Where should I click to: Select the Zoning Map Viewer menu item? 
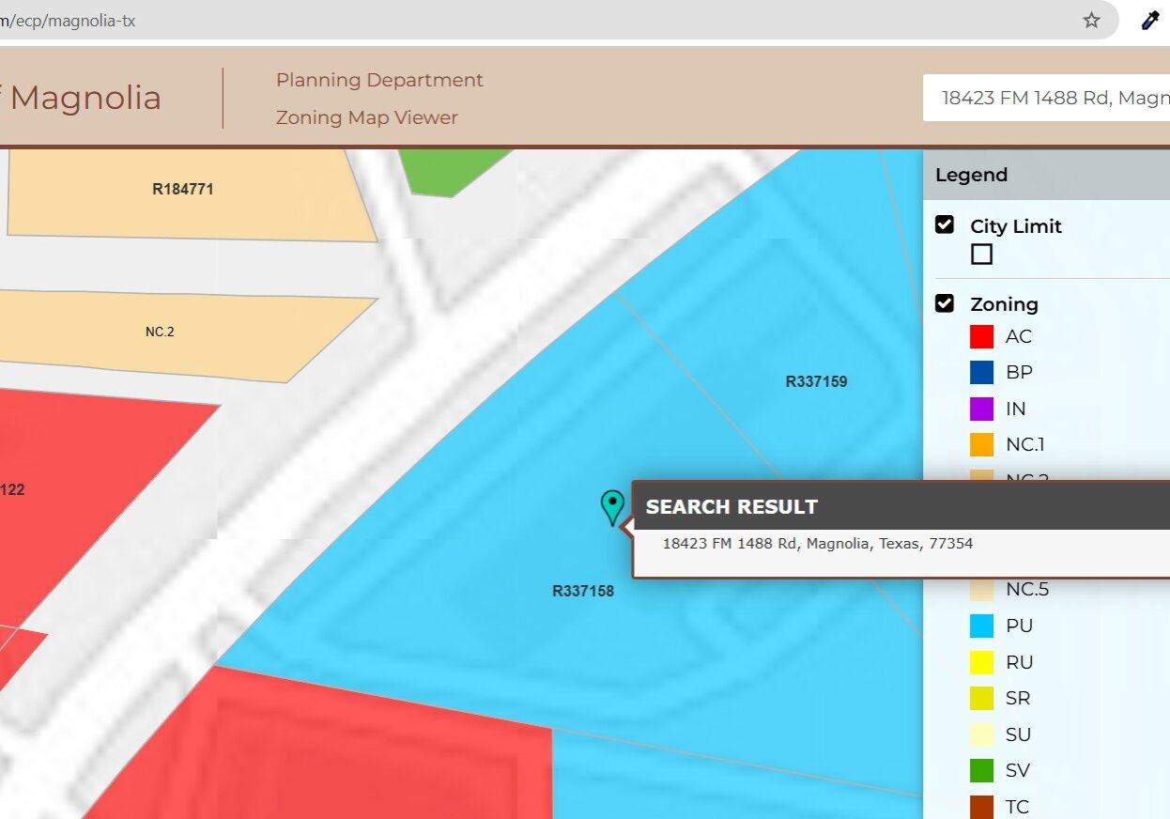366,117
